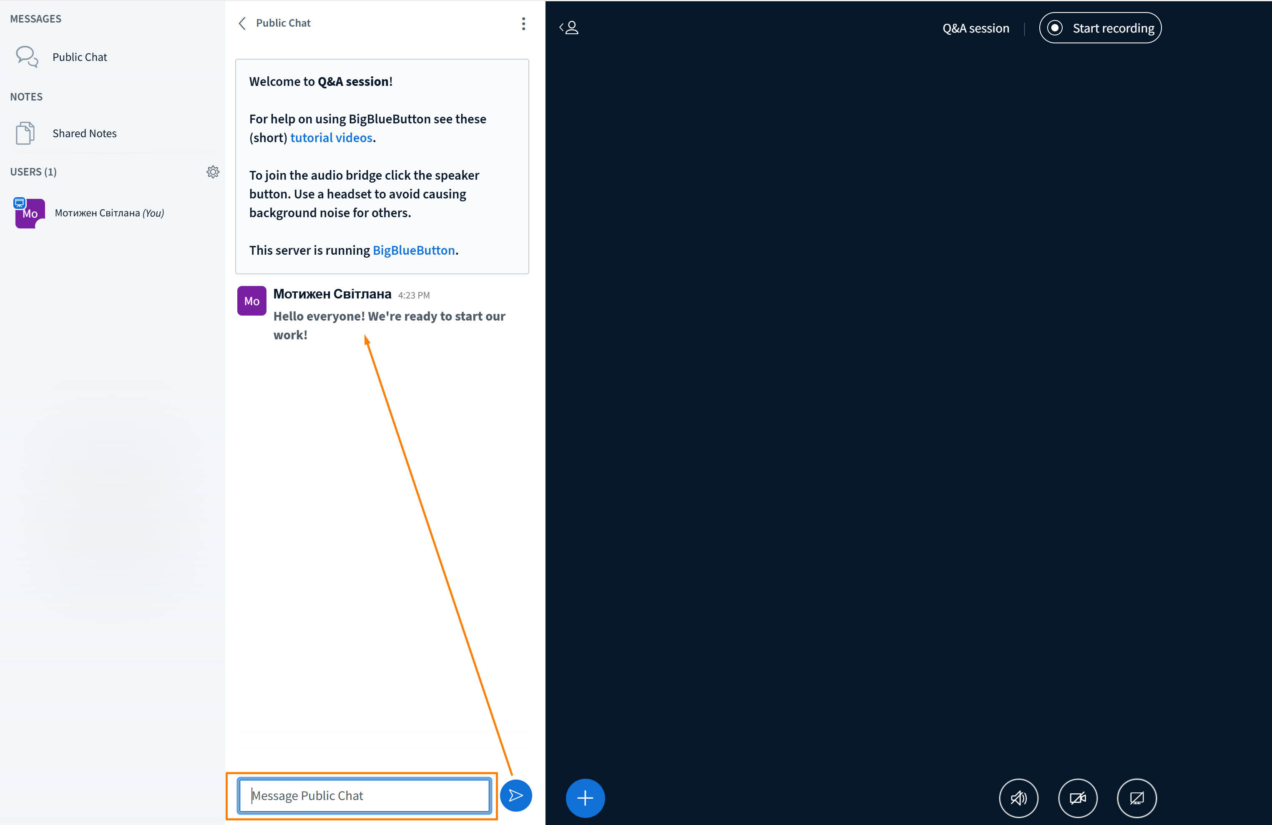Toggle the user list panel icon
The height and width of the screenshot is (825, 1272).
click(569, 28)
